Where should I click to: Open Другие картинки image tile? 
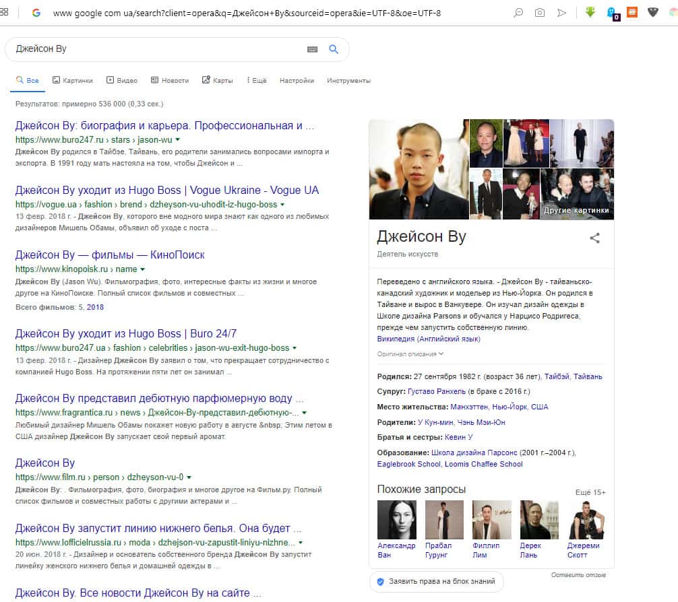point(577,194)
